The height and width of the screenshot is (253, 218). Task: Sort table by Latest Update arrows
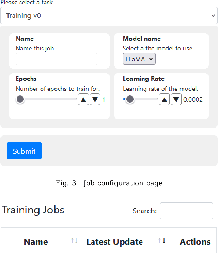pos(162,241)
